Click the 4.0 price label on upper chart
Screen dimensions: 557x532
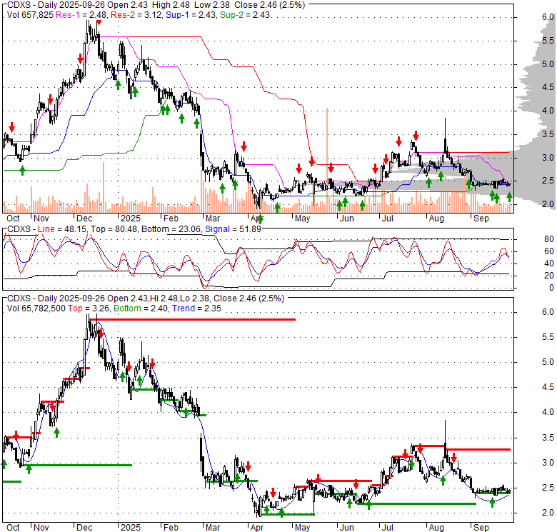click(548, 111)
